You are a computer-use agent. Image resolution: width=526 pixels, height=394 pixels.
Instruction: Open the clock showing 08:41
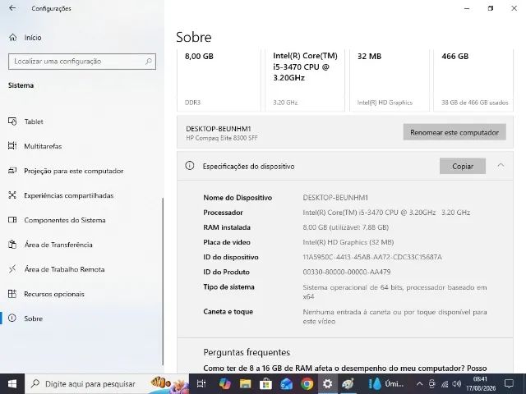point(480,384)
